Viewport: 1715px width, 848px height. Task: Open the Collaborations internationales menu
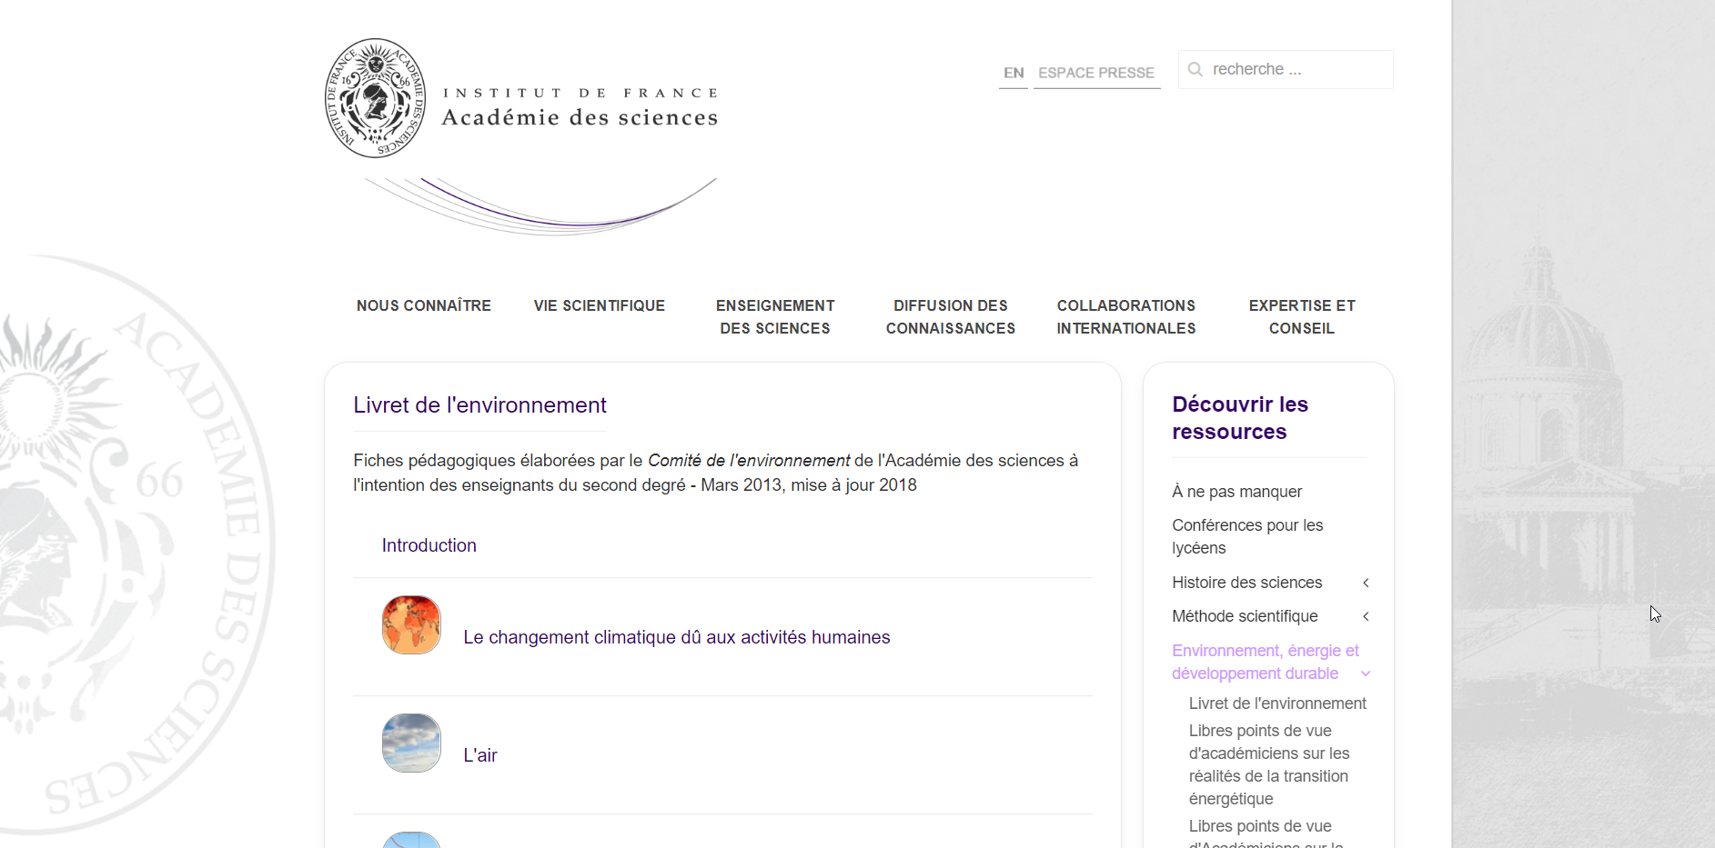1126,317
